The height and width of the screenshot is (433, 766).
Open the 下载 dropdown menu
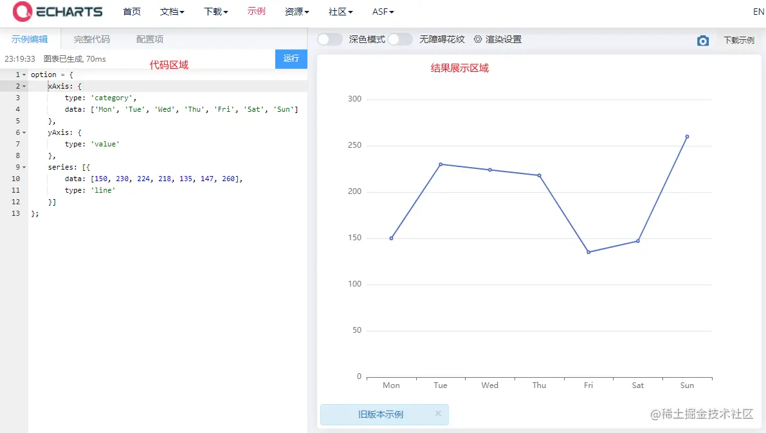(x=216, y=11)
